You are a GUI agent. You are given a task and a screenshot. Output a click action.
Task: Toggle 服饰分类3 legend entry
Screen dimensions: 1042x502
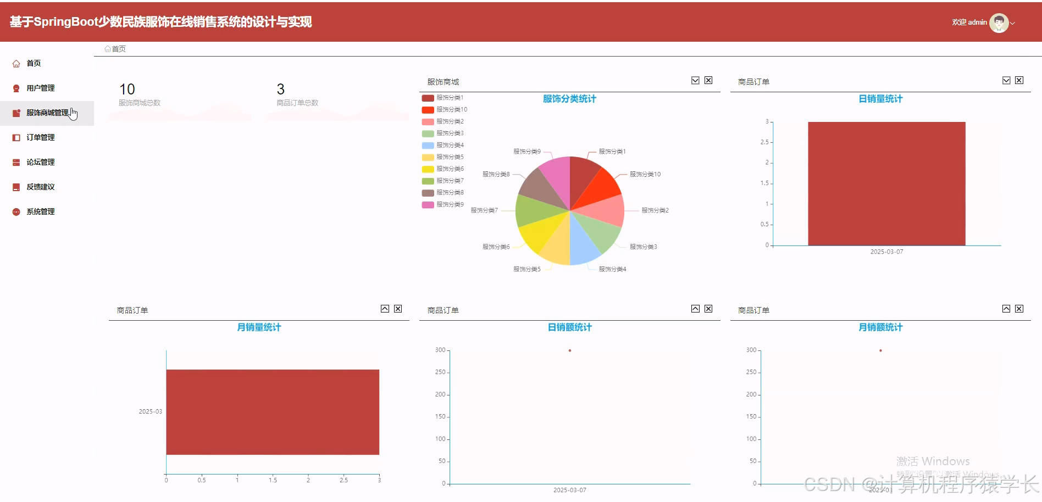pyautogui.click(x=442, y=133)
